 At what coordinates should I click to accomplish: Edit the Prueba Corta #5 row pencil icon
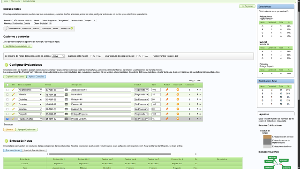13,119
